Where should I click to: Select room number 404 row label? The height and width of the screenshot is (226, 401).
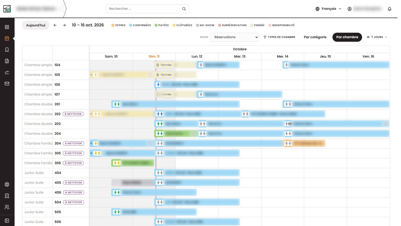click(58, 173)
